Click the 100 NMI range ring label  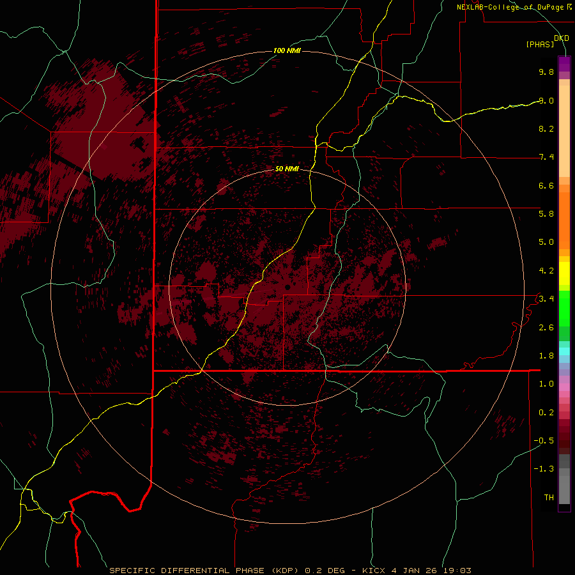pos(287,50)
